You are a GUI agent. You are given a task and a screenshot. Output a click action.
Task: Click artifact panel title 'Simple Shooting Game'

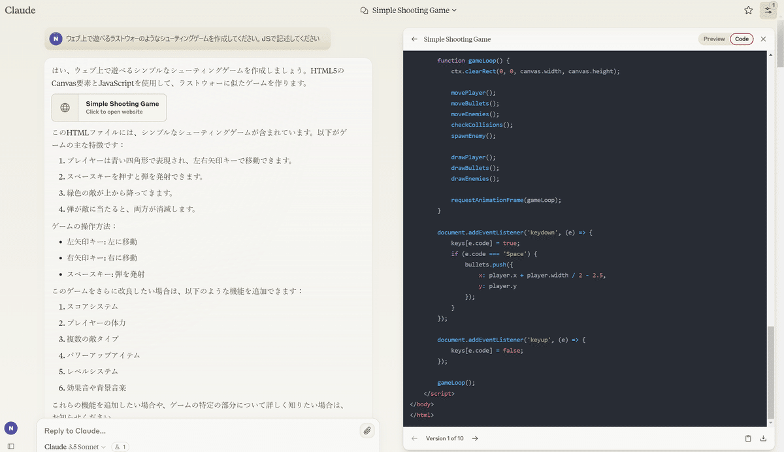click(457, 39)
